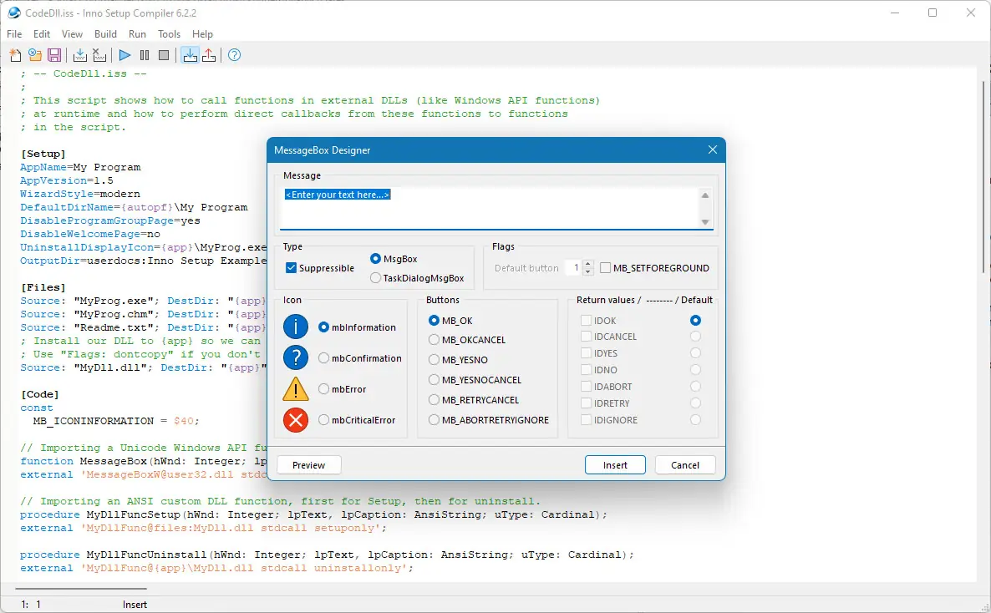Click the Save floppy disk icon
Screen dimensions: 991x613
pyautogui.click(x=54, y=55)
